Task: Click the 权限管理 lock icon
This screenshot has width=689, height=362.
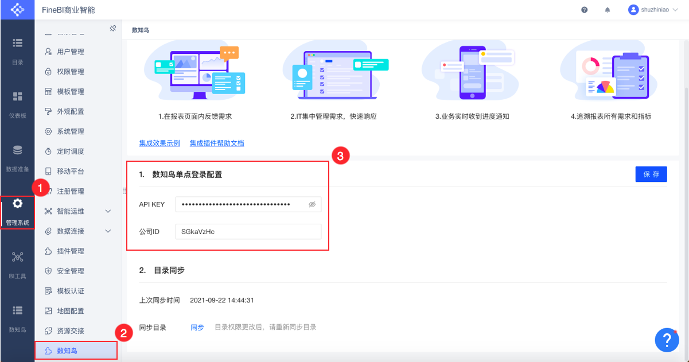Action: click(x=48, y=72)
